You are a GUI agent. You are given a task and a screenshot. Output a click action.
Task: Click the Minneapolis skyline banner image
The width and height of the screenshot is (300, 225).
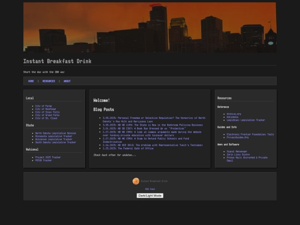[x=150, y=27]
